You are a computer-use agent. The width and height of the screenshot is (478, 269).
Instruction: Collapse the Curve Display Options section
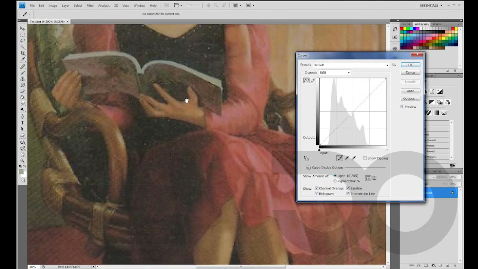click(308, 168)
